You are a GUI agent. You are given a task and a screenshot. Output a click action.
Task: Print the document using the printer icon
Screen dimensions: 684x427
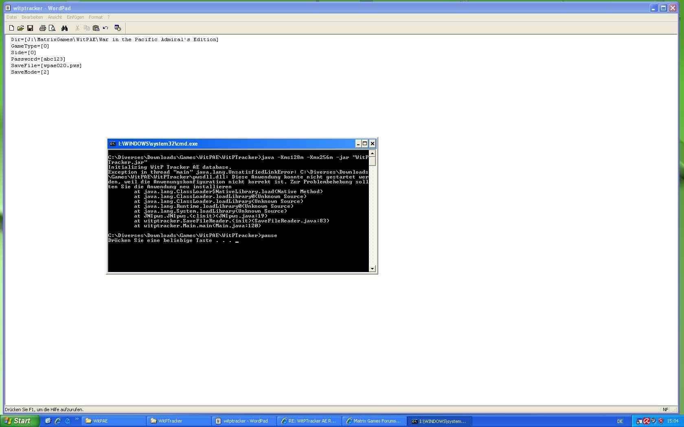pos(42,28)
